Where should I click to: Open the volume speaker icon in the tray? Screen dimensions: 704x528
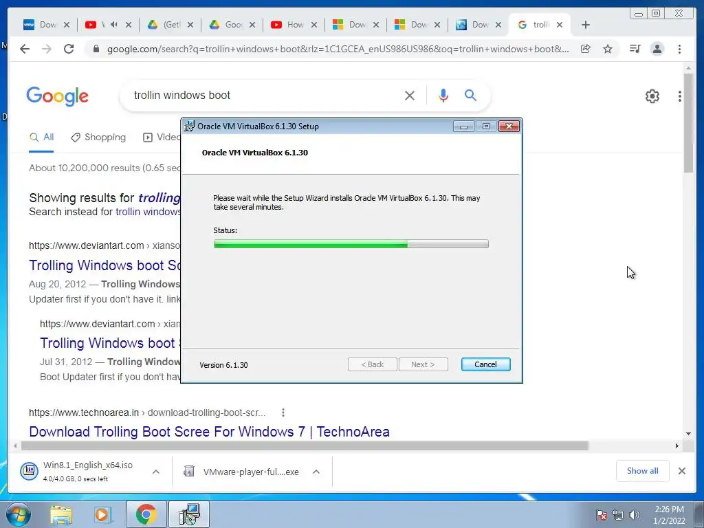click(x=635, y=514)
